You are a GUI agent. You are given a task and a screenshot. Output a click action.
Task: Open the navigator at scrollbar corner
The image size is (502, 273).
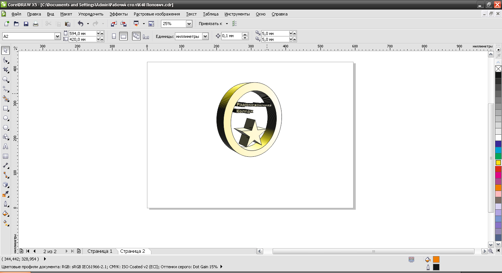491,251
